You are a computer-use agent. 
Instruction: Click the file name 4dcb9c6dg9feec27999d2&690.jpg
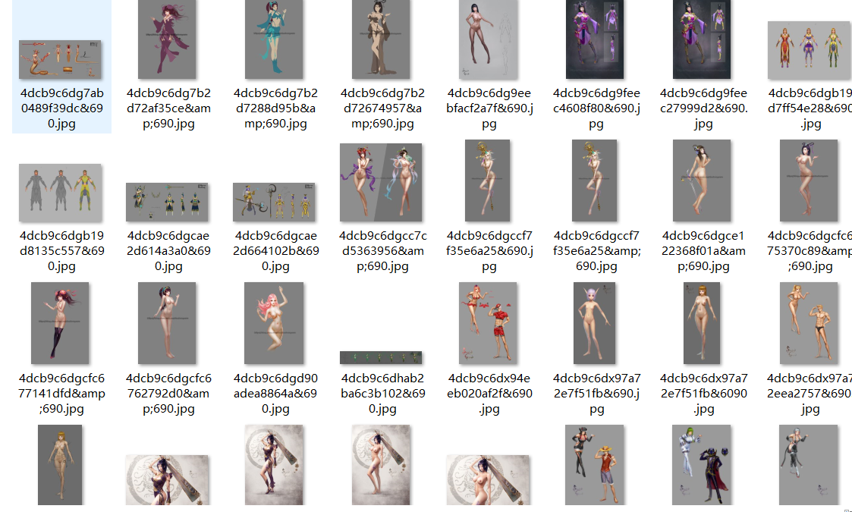point(703,108)
